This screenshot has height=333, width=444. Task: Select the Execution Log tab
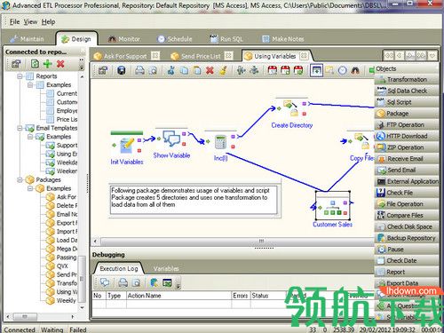[119, 268]
